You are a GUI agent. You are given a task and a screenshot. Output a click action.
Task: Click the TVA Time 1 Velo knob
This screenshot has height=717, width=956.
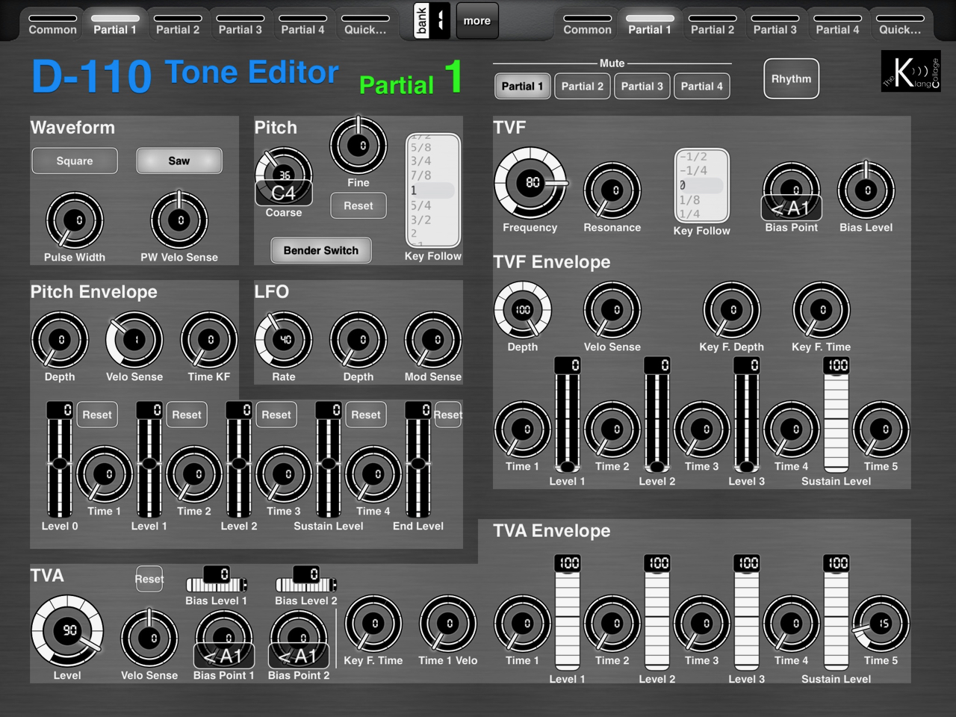click(448, 624)
